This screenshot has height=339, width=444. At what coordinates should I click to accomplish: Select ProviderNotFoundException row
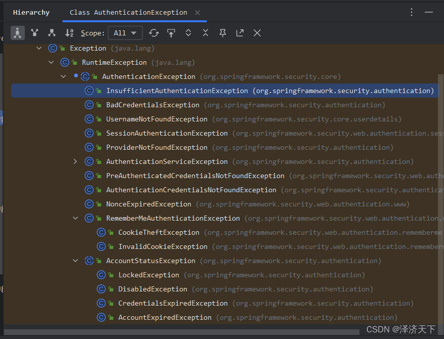(225, 147)
